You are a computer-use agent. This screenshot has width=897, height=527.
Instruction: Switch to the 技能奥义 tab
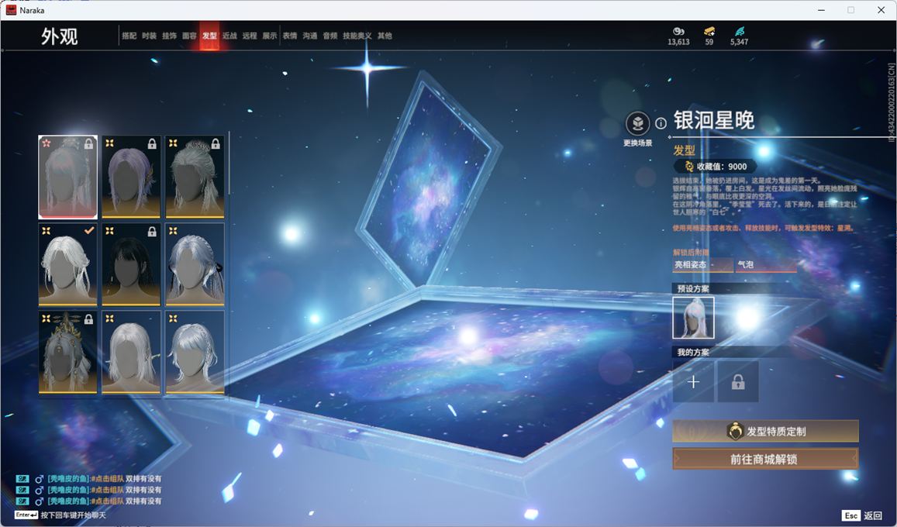coord(357,36)
